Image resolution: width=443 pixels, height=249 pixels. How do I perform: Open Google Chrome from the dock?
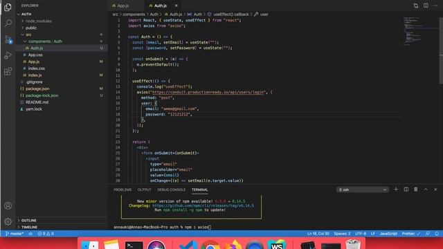click(x=210, y=245)
